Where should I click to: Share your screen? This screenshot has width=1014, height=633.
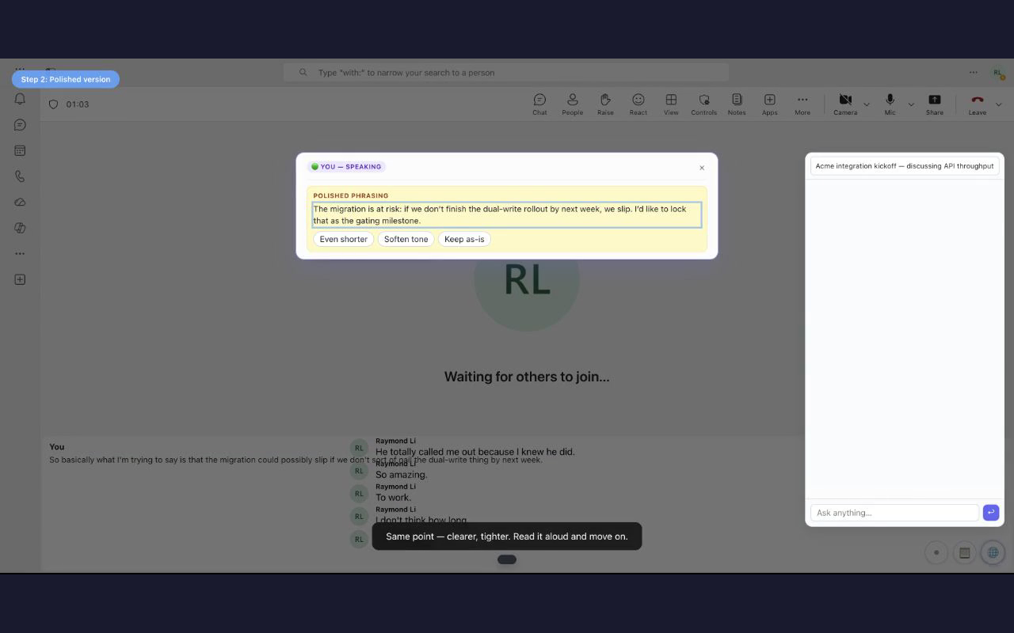point(935,104)
